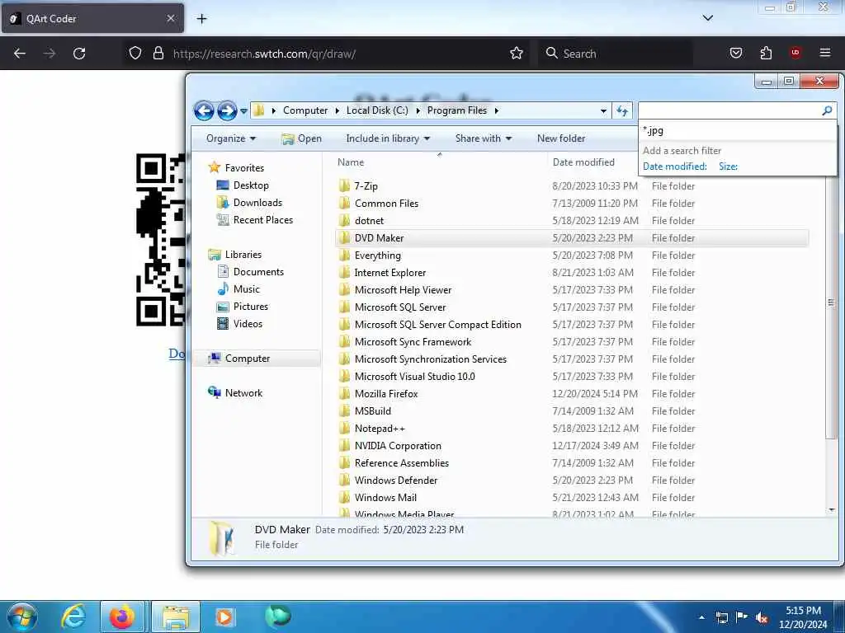Bookmark this page with star icon

(x=517, y=54)
